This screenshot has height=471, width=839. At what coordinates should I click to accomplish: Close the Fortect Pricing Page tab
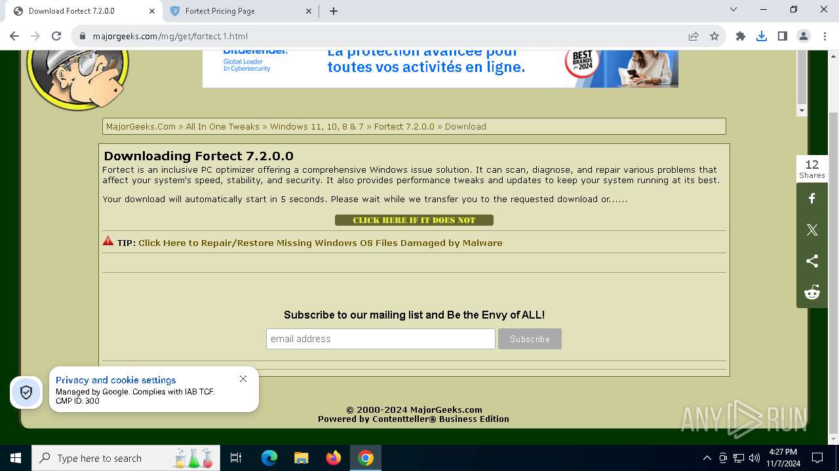click(309, 11)
